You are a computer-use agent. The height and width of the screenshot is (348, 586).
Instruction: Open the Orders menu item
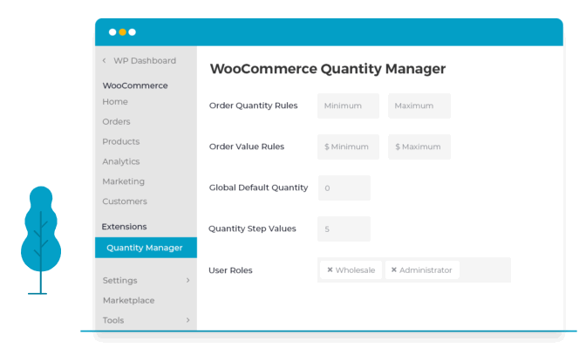116,121
